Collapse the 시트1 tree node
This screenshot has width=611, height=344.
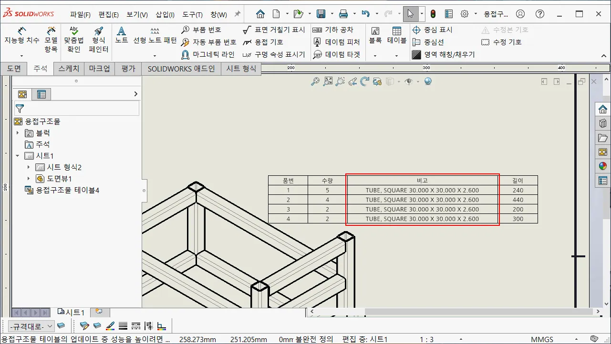pyautogui.click(x=18, y=156)
